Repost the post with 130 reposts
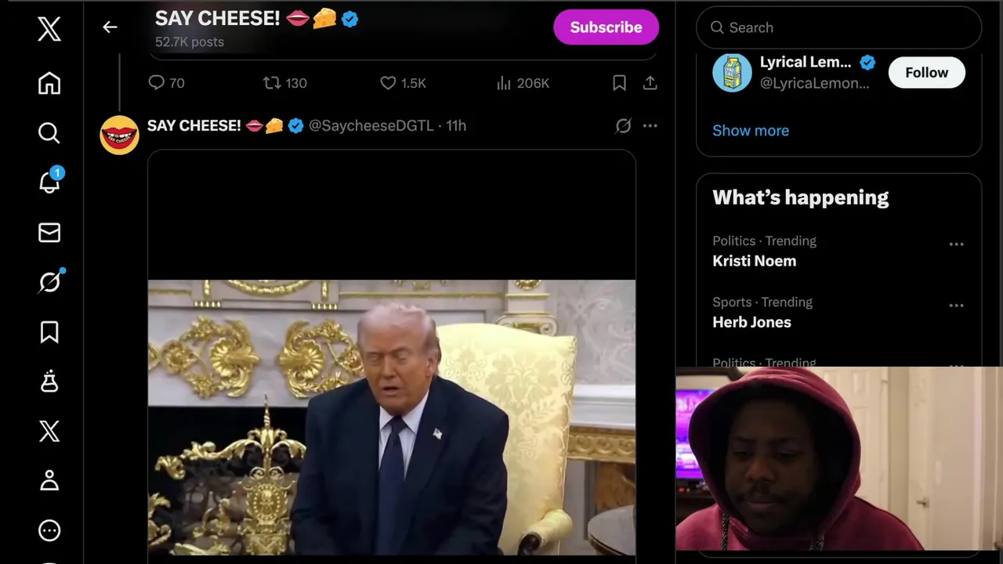The width and height of the screenshot is (1003, 564). (x=284, y=83)
